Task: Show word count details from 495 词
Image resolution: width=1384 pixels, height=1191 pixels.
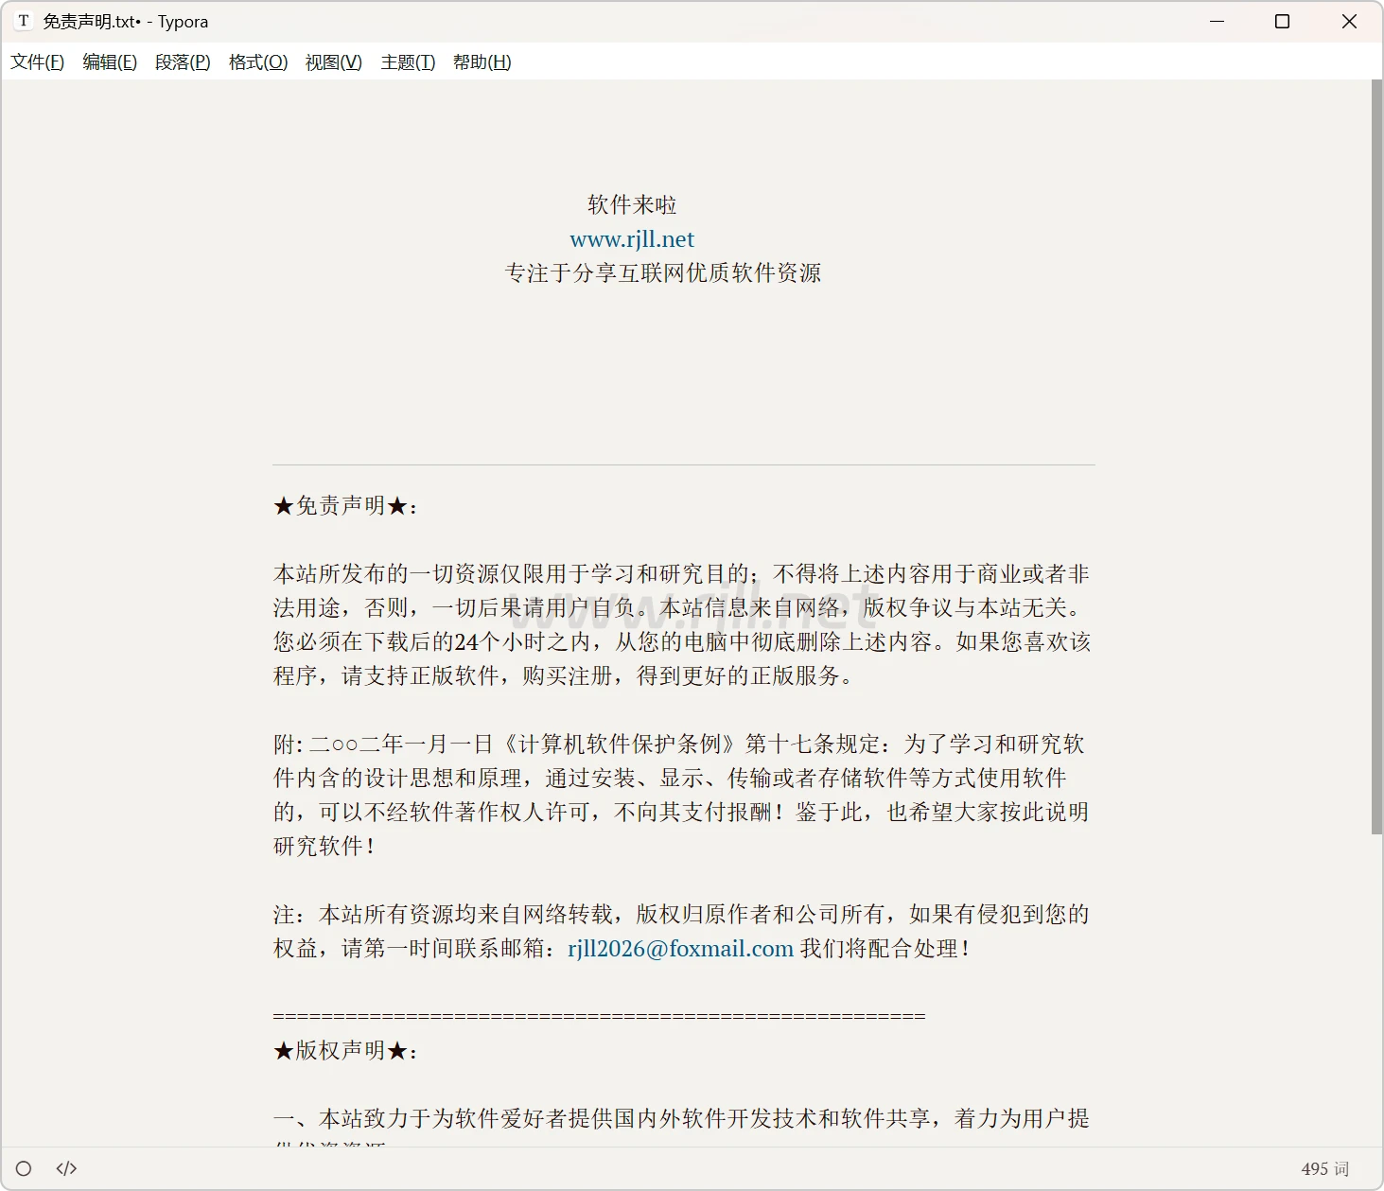Action: (x=1324, y=1169)
